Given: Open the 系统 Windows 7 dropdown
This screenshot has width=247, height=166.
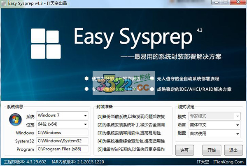Looking at the screenshot, I should pyautogui.click(x=62, y=115).
